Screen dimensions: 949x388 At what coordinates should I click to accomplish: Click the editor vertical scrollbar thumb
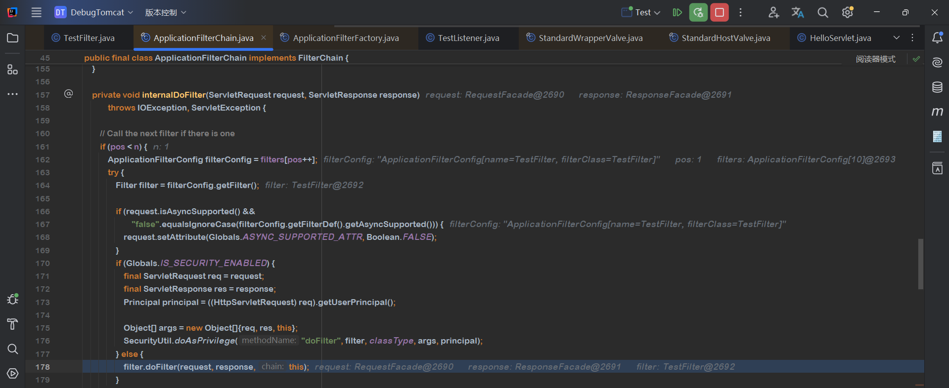point(920,264)
